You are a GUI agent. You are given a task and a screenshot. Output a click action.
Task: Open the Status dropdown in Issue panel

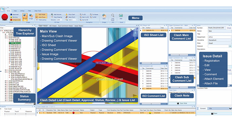point(220,31)
